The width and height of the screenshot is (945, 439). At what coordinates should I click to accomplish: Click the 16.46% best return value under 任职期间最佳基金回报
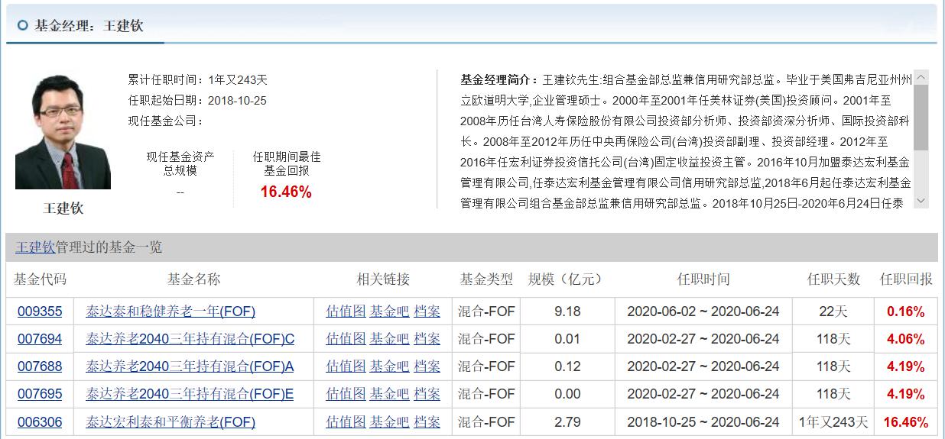click(x=286, y=192)
